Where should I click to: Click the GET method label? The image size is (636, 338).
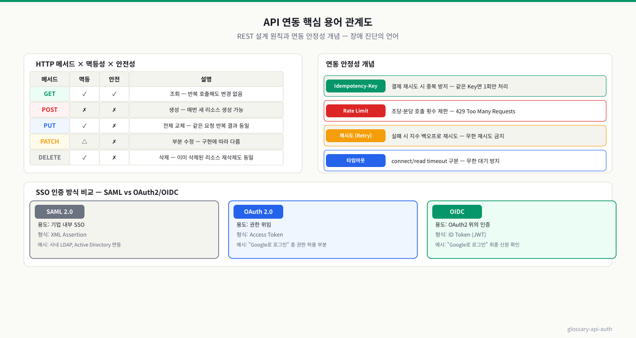click(50, 94)
